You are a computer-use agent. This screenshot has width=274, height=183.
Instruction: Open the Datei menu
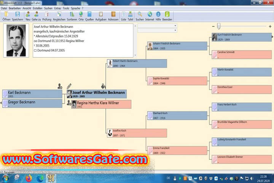click(4, 8)
